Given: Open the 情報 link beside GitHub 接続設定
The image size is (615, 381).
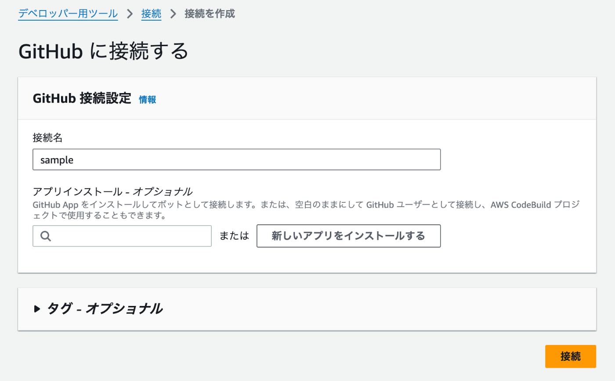Looking at the screenshot, I should tap(147, 100).
